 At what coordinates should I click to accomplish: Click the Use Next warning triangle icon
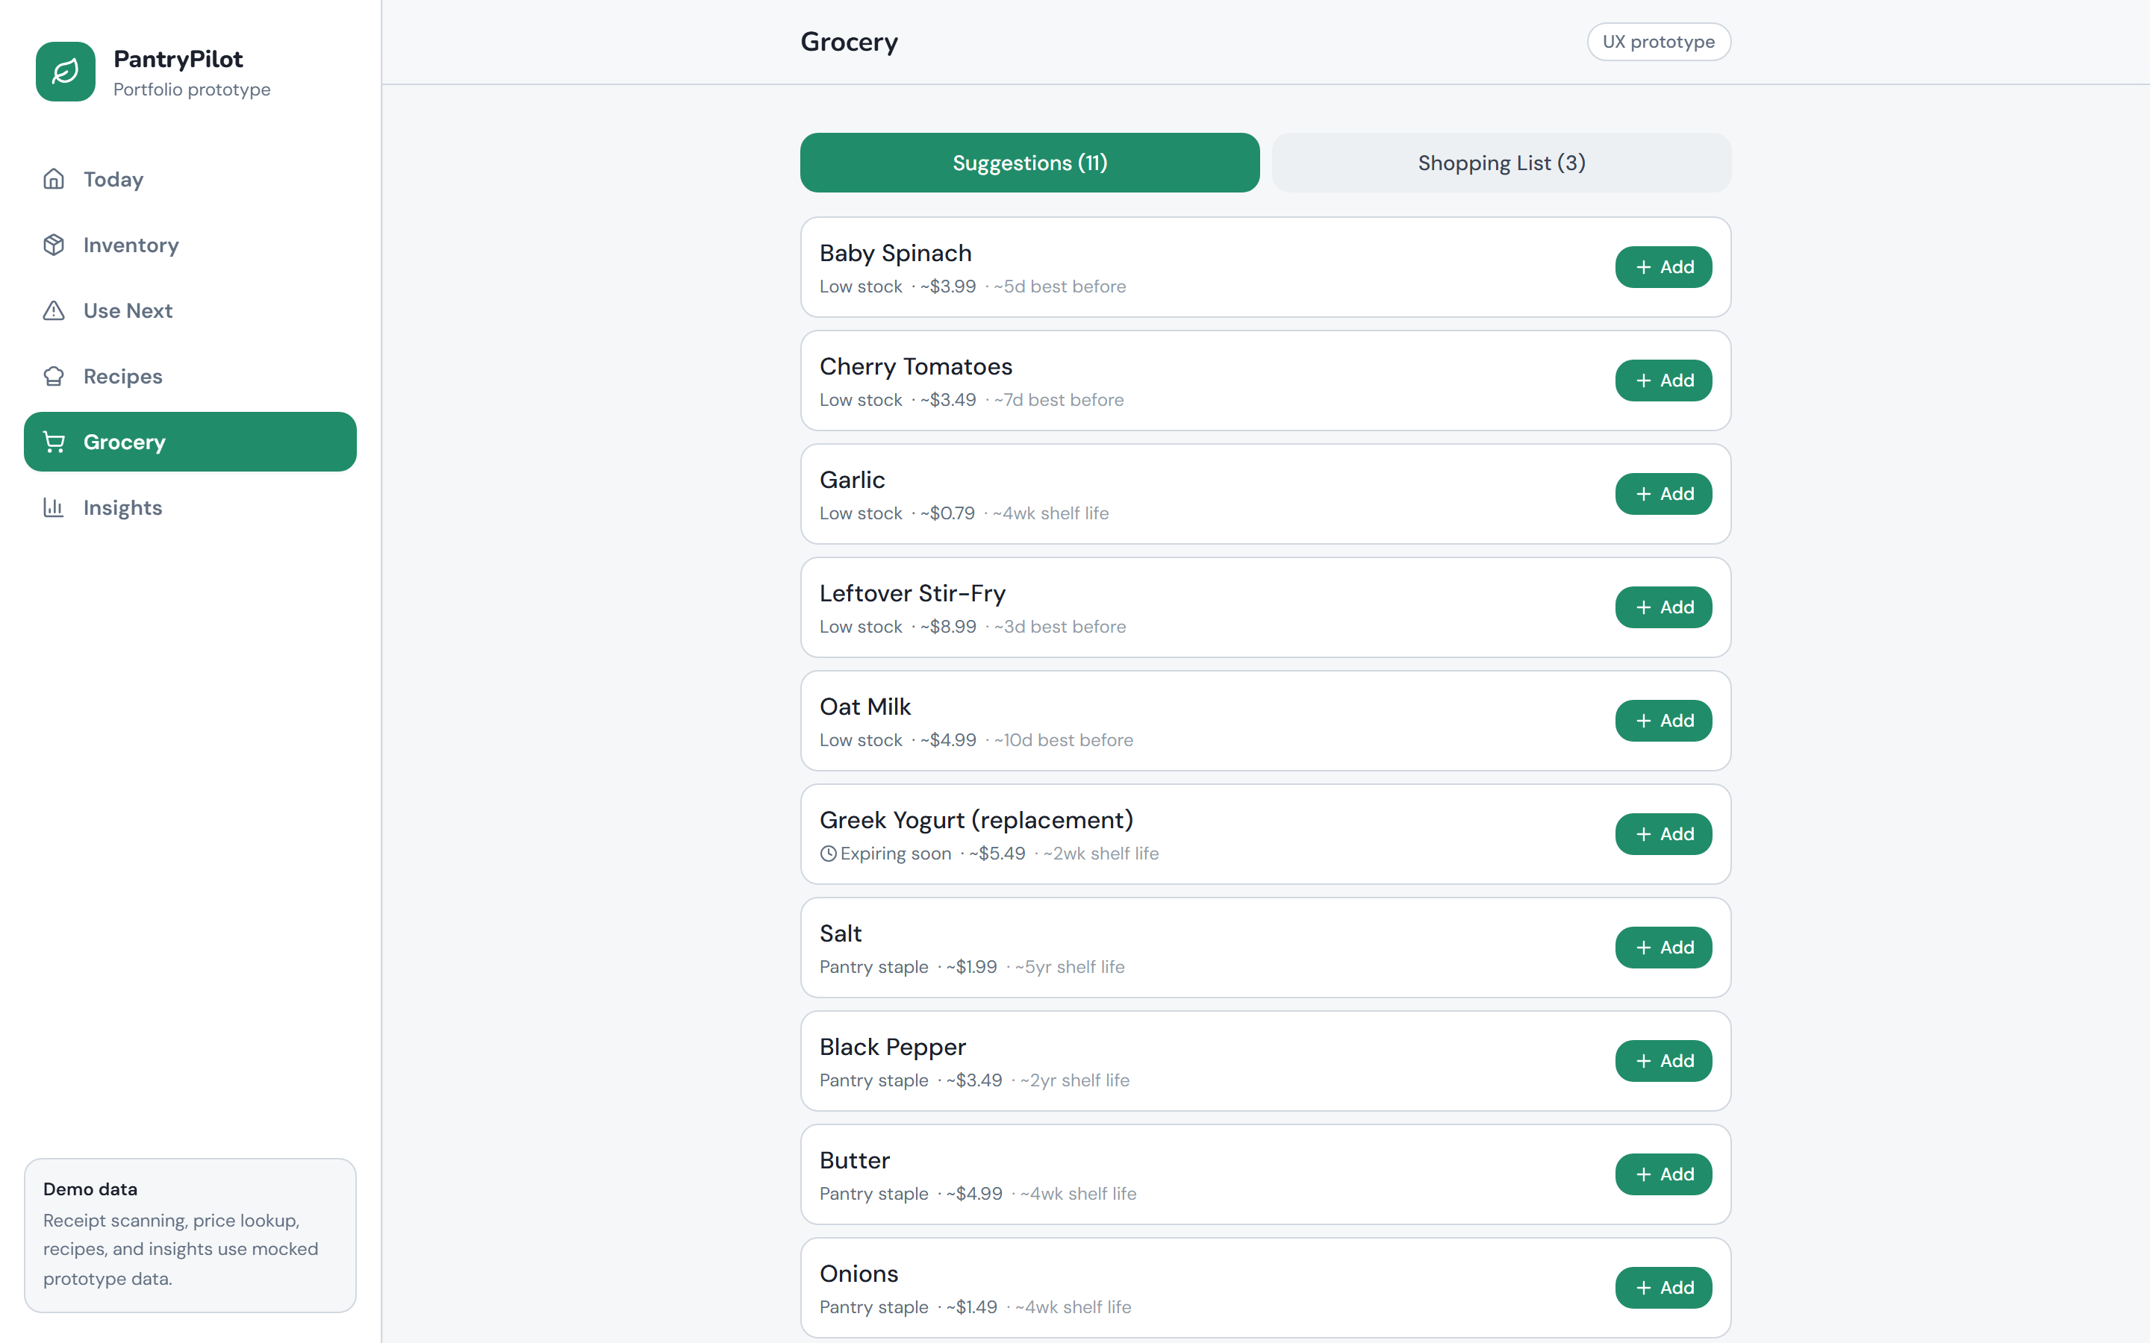click(53, 311)
